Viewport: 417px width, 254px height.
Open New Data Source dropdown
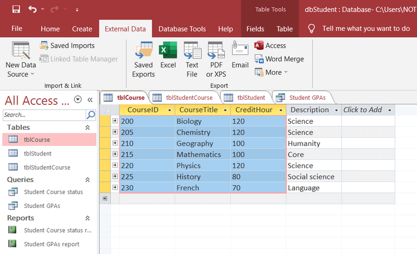[x=21, y=59]
